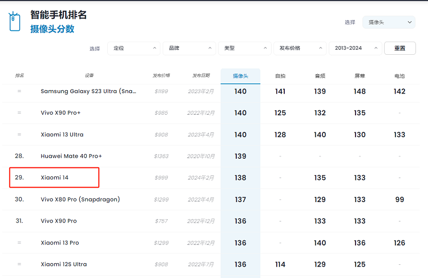Click the 2024年2月 release date cell
This screenshot has width=428, height=278.
[x=201, y=178]
